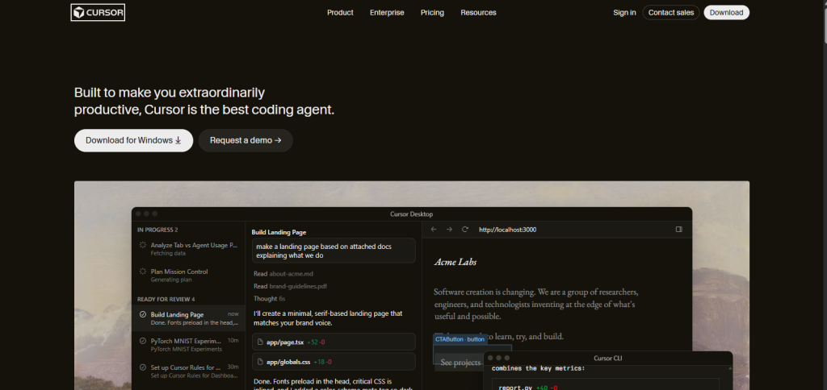Open the Enterprise menu item
This screenshot has width=827, height=390.
click(x=387, y=13)
